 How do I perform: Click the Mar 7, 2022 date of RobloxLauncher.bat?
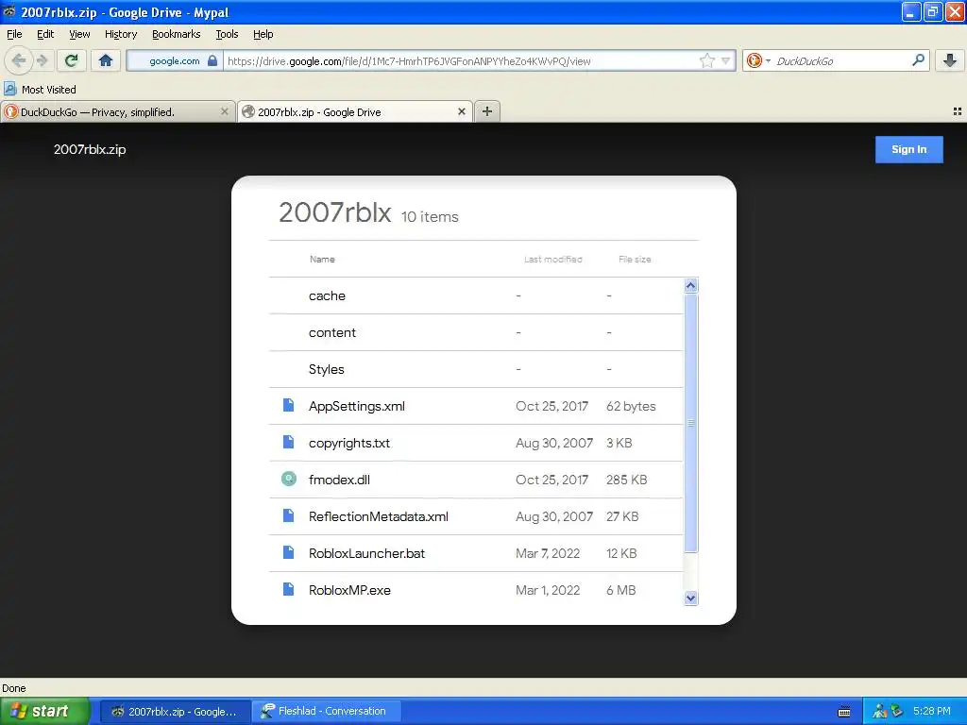click(548, 553)
